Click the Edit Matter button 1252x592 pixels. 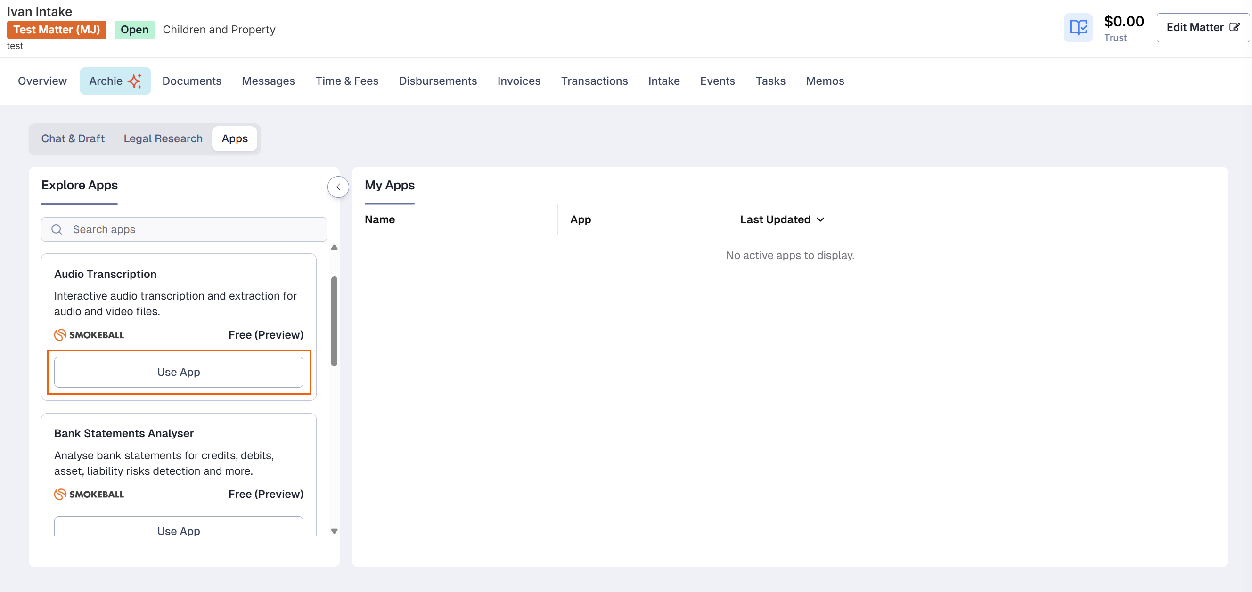point(1203,28)
